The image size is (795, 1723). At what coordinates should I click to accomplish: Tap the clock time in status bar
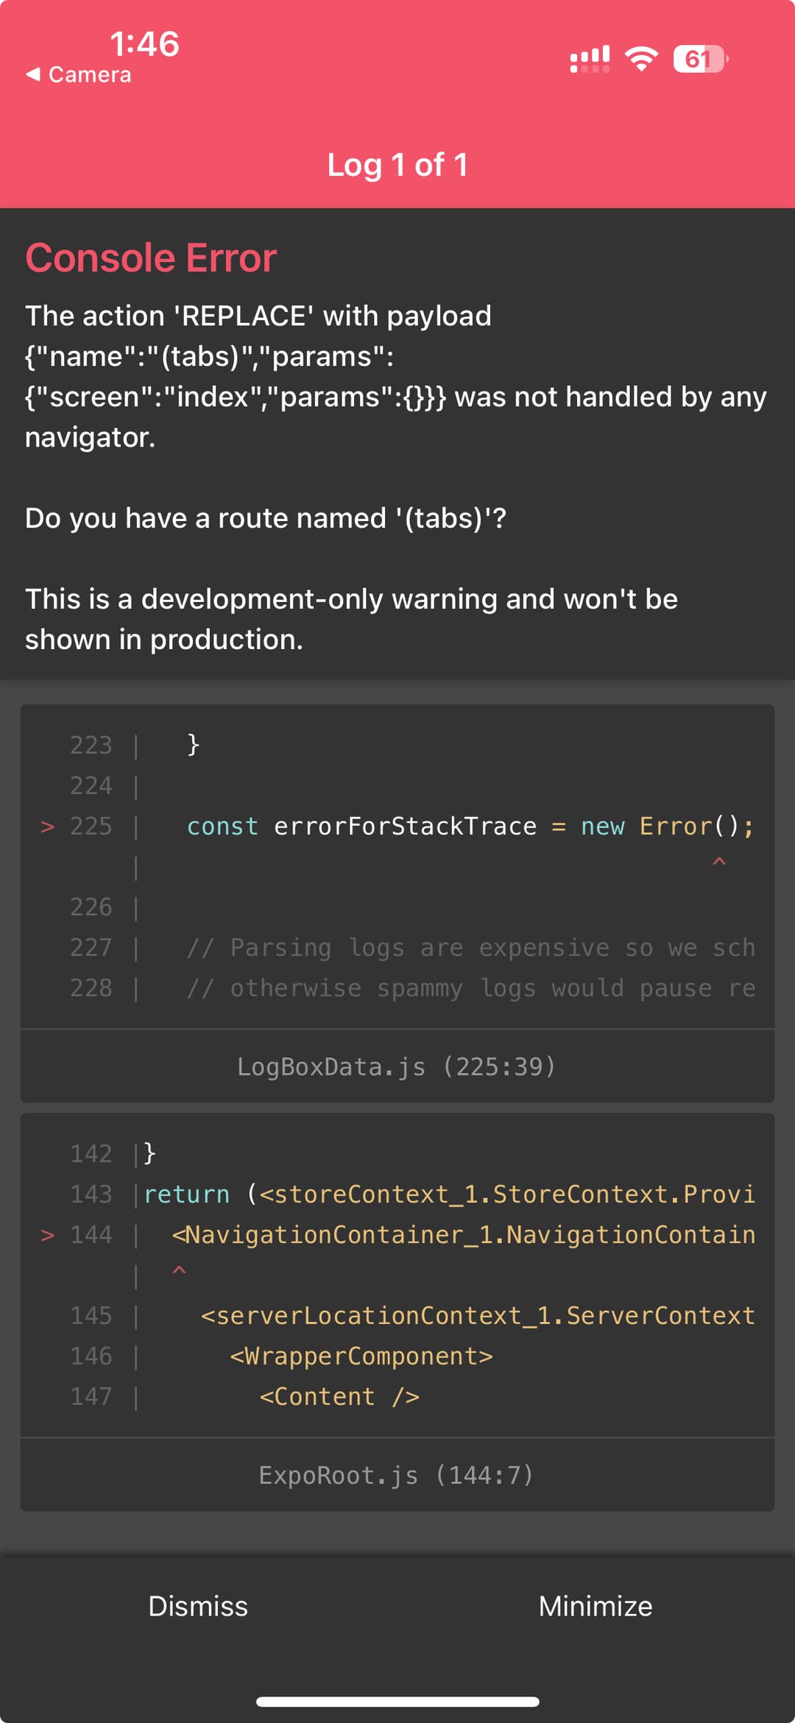tap(144, 44)
